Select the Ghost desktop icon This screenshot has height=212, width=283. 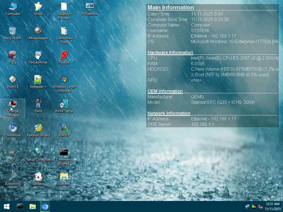[38, 9]
